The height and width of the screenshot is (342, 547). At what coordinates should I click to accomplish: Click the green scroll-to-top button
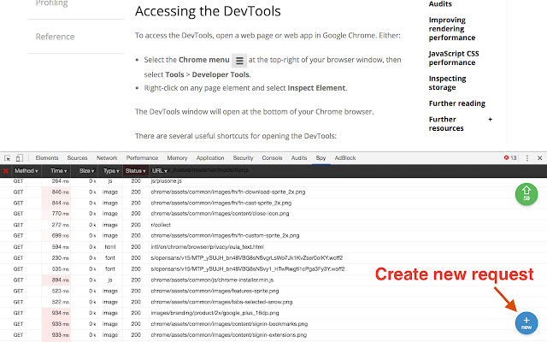pyautogui.click(x=526, y=194)
